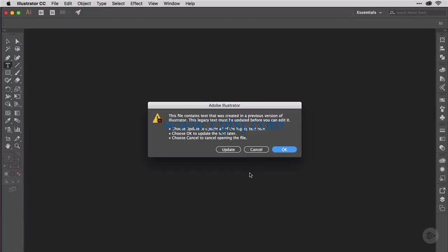Screen dimensions: 448x252
Task: Open the Brushes panel icon
Action: [442, 109]
